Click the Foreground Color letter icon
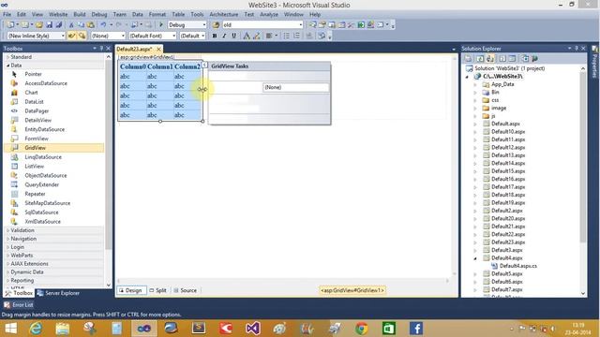The width and height of the screenshot is (600, 337). pos(247,36)
